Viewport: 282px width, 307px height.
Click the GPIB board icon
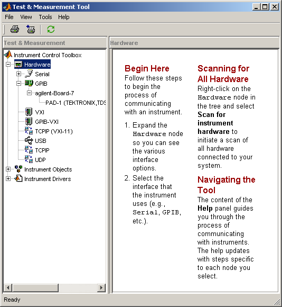coord(29,83)
